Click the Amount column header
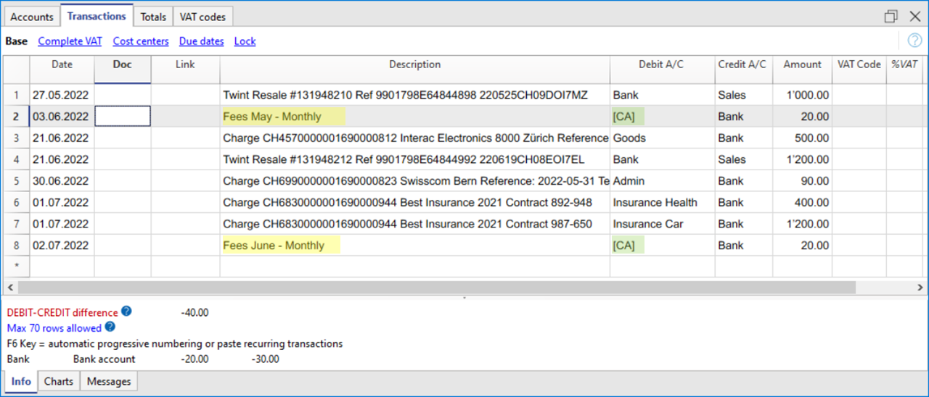Image resolution: width=929 pixels, height=397 pixels. (x=802, y=64)
